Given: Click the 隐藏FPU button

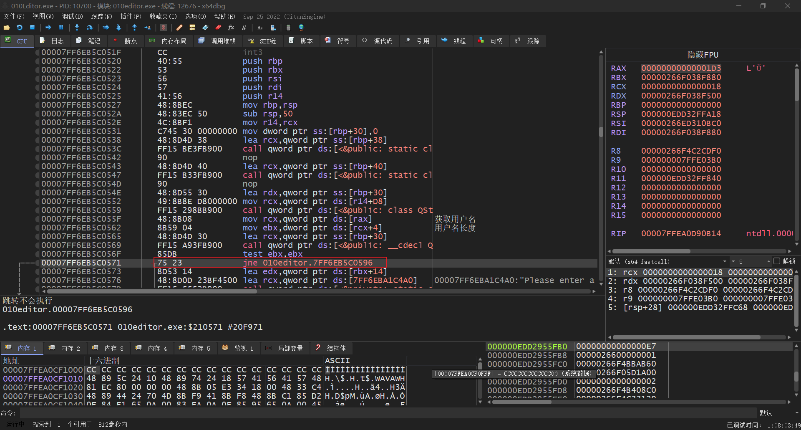Looking at the screenshot, I should point(703,55).
